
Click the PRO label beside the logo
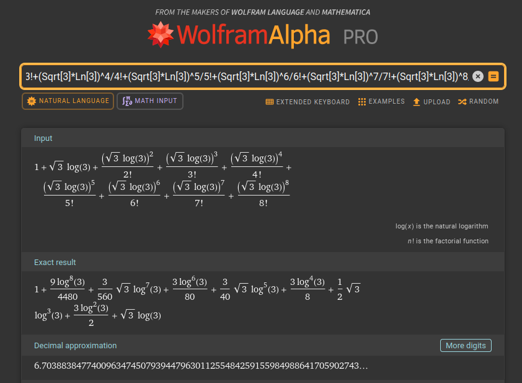pos(360,37)
